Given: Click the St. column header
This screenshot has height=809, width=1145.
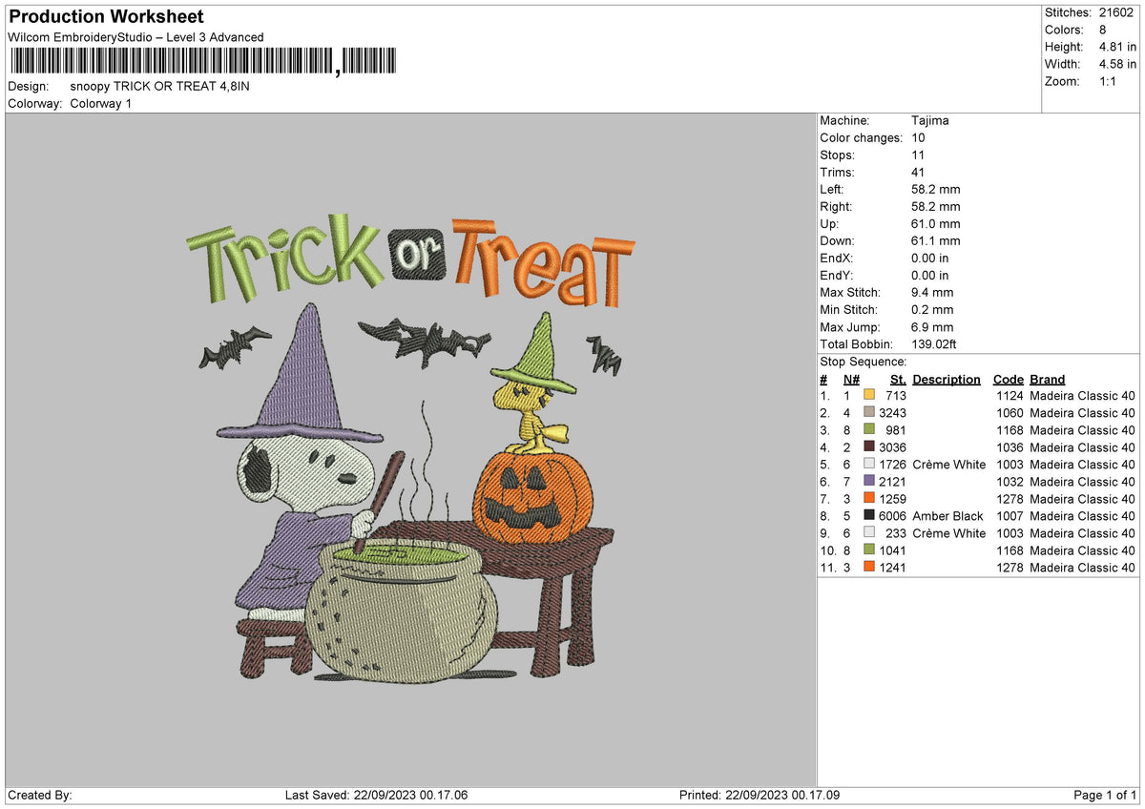Looking at the screenshot, I should pos(898,380).
